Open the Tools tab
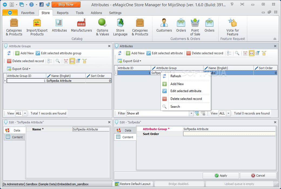Image resolution: width=281 pixels, height=189 pixels. (79, 13)
